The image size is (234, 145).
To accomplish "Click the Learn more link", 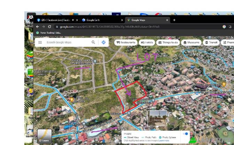I will (164, 141).
